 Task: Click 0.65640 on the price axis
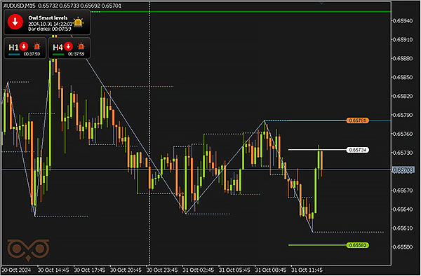click(403, 209)
